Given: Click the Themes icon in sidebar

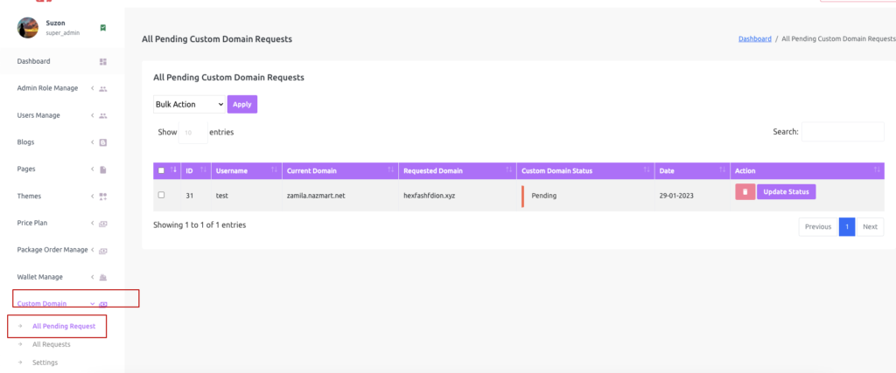Looking at the screenshot, I should tap(103, 197).
